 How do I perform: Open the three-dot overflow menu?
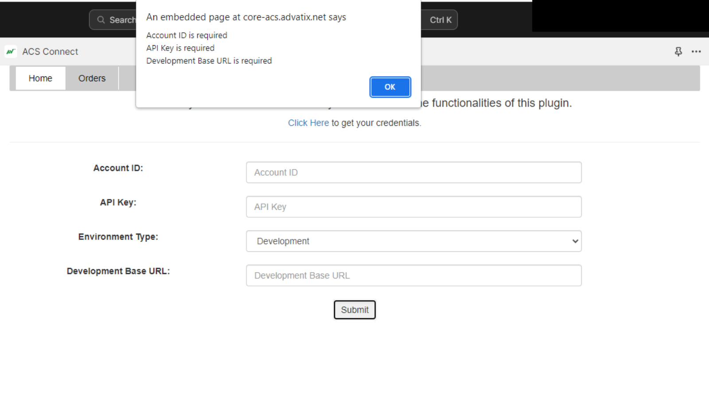[696, 52]
